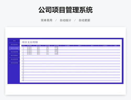
Task: Select the highlighted 项目支出明细 sidebar button
Action: tap(14, 48)
